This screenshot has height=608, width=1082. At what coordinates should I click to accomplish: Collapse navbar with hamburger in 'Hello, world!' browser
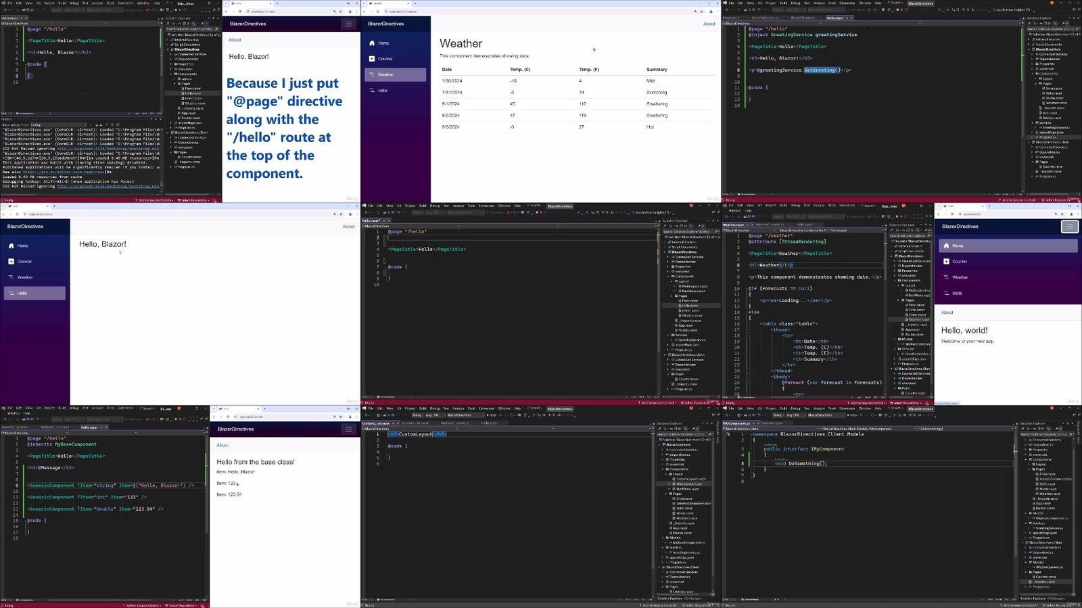pyautogui.click(x=1070, y=227)
